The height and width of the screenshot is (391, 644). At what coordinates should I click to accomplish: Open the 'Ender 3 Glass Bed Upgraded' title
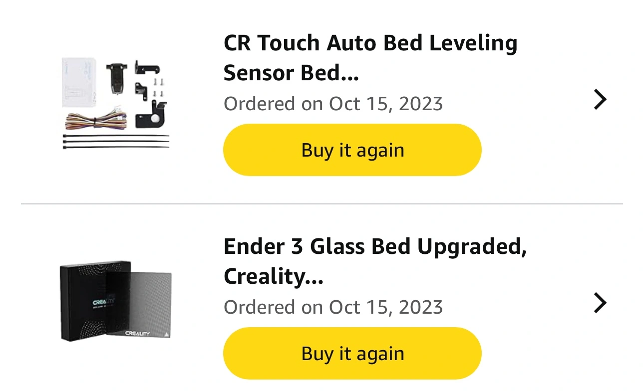[375, 247]
